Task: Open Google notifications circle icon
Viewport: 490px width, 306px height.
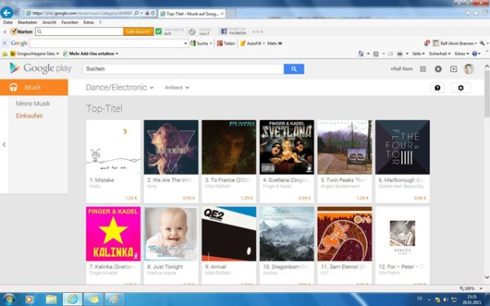Action: point(438,69)
